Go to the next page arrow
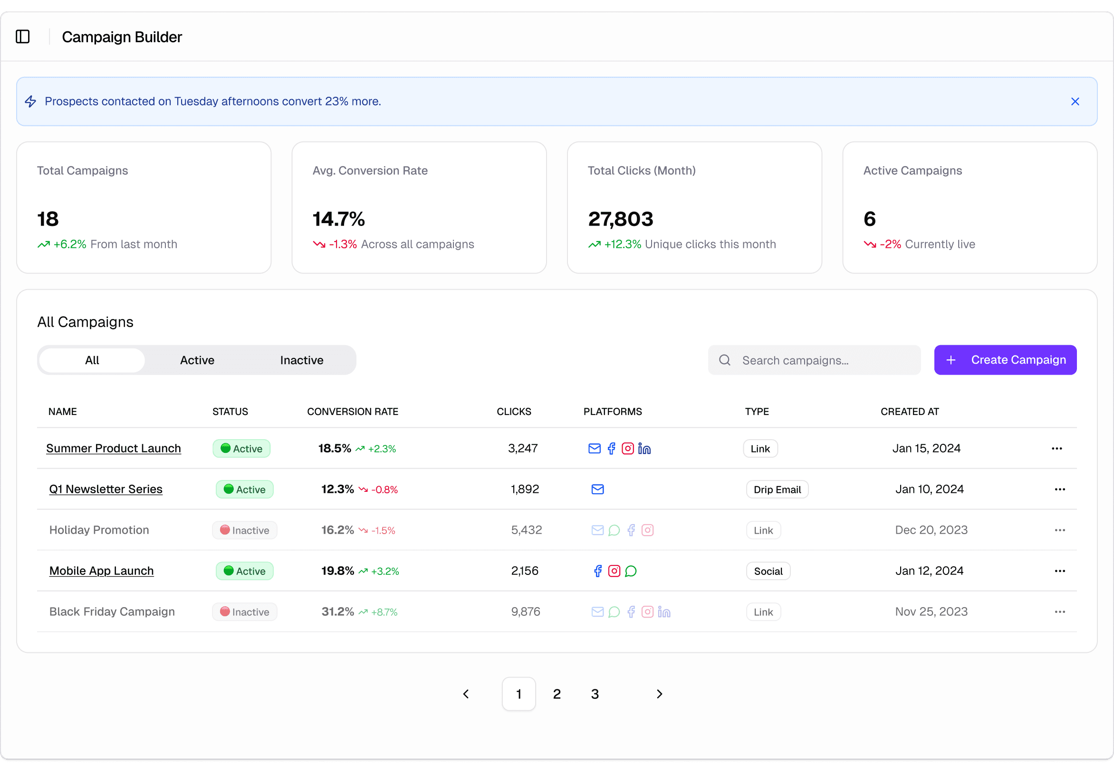1114x771 pixels. [x=659, y=694]
